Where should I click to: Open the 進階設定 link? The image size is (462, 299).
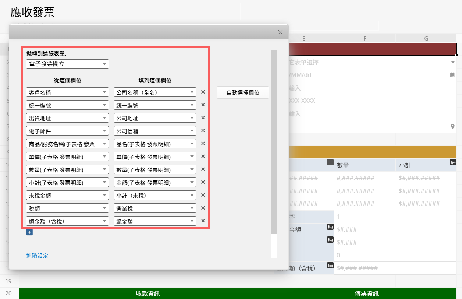tap(37, 256)
